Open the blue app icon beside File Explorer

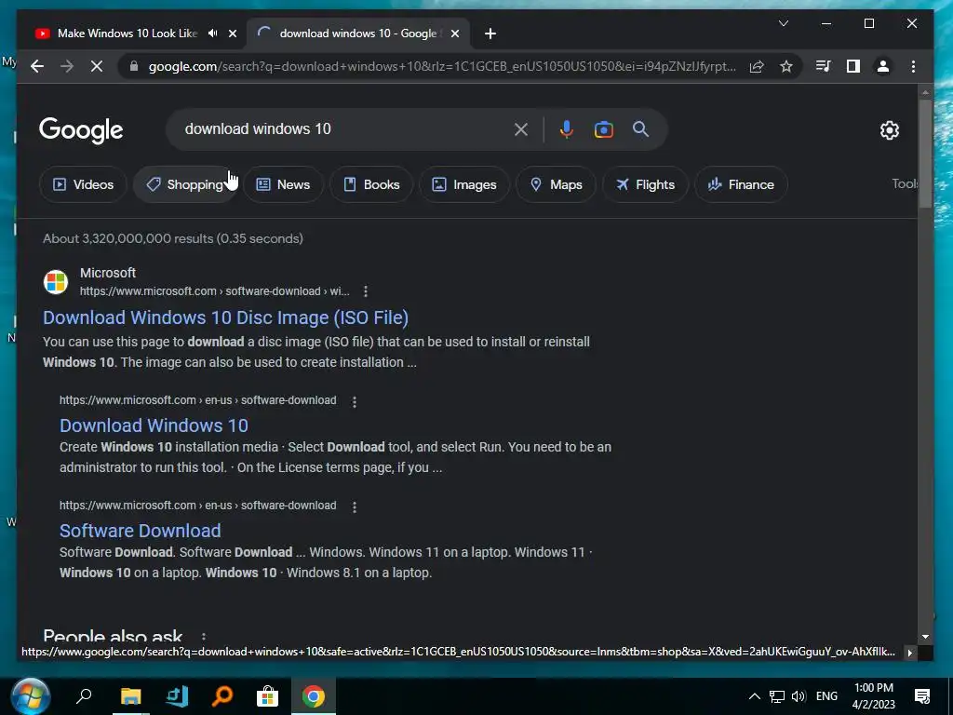pyautogui.click(x=176, y=696)
